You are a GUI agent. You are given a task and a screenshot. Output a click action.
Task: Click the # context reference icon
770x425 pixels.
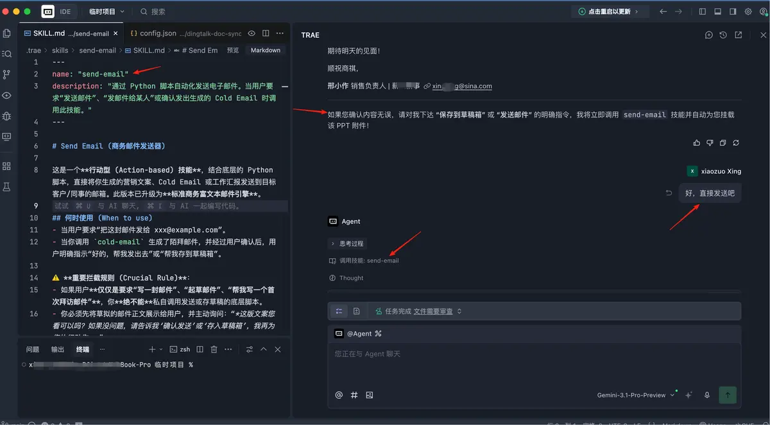[x=354, y=395]
